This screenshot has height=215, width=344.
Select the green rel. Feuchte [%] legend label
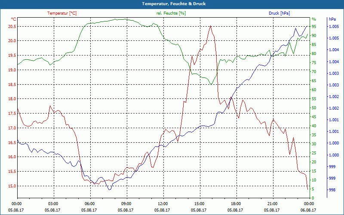[171, 13]
